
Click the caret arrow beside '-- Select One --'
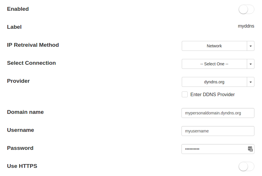point(251,64)
